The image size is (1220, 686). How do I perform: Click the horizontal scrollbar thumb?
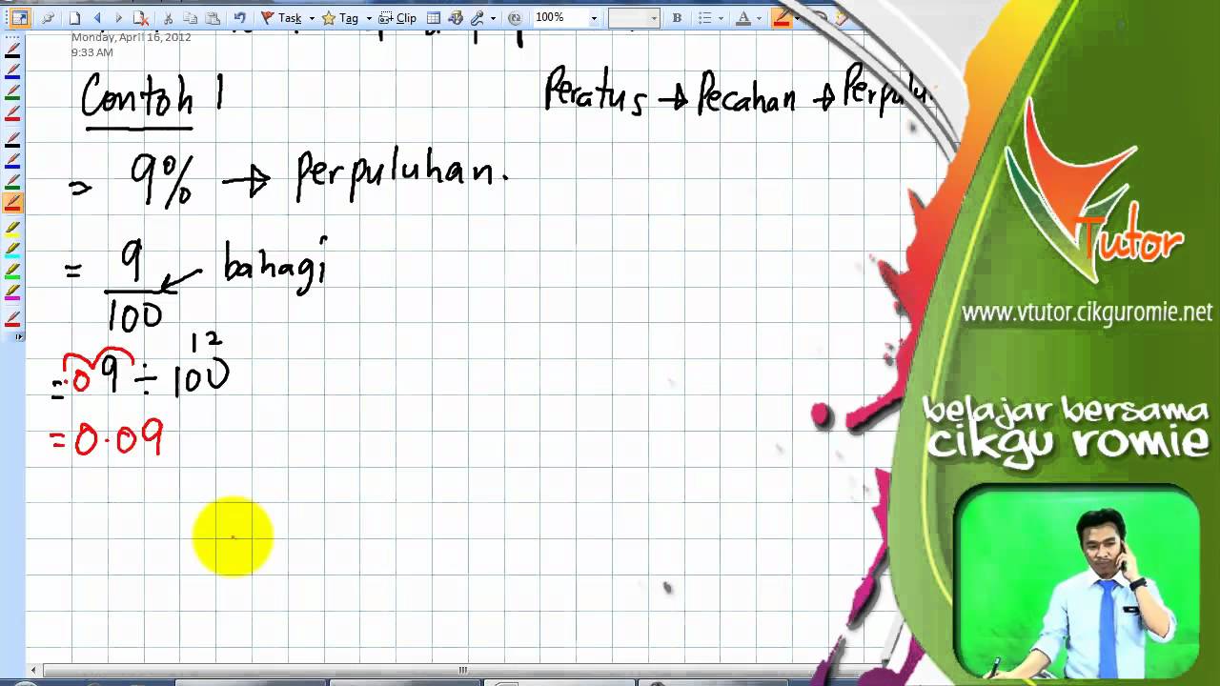pos(463,670)
